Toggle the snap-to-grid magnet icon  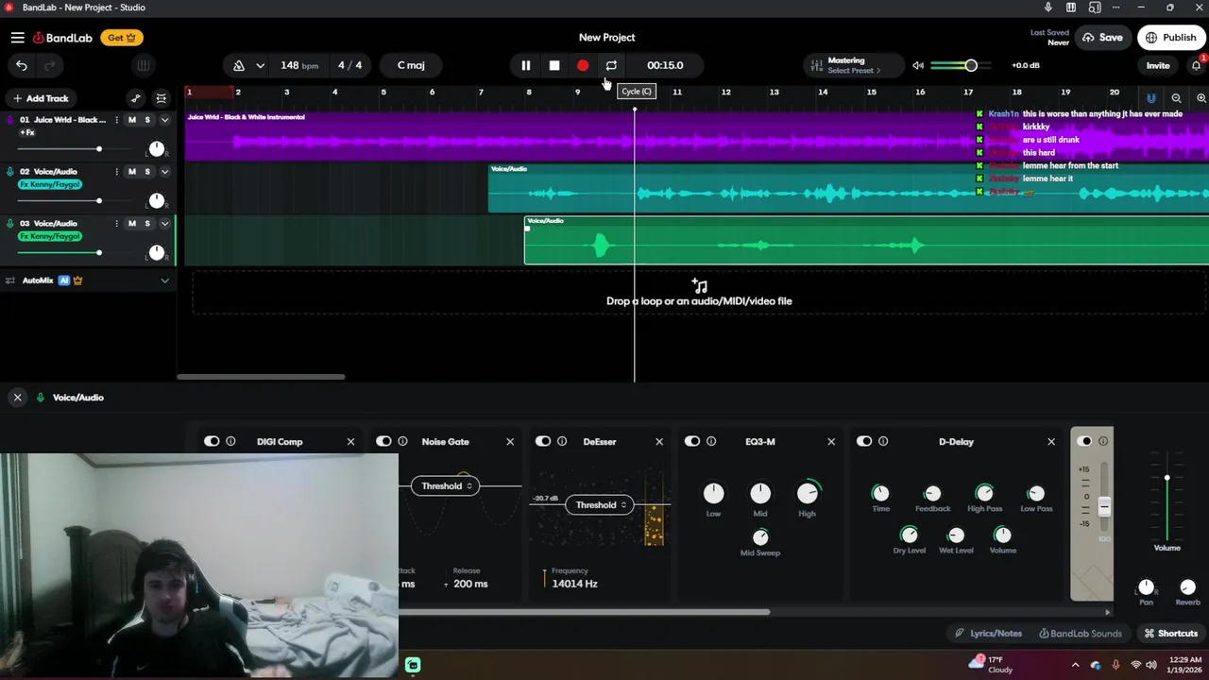[1150, 98]
